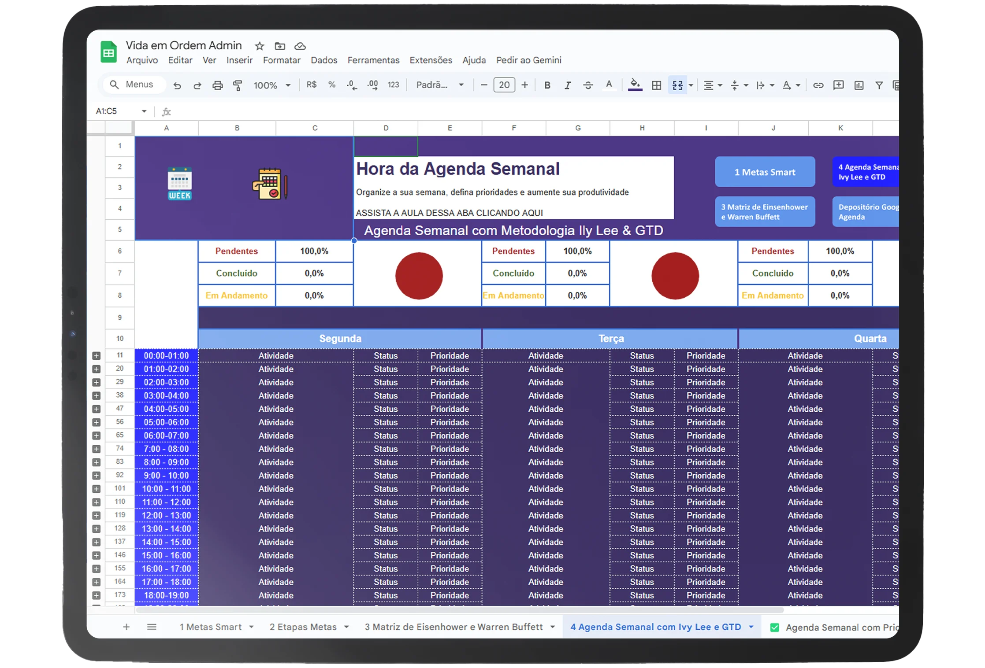Click the print icon
The width and height of the screenshot is (985, 668).
point(217,85)
